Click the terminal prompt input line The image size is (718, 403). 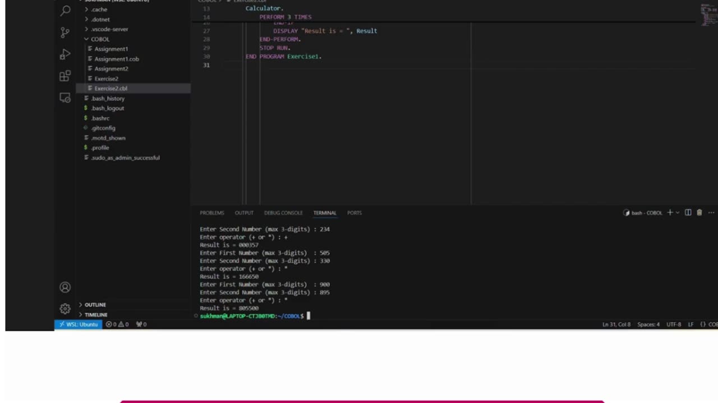pos(255,316)
